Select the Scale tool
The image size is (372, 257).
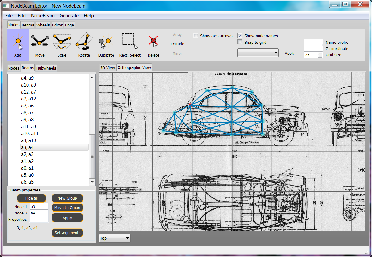[x=62, y=45]
